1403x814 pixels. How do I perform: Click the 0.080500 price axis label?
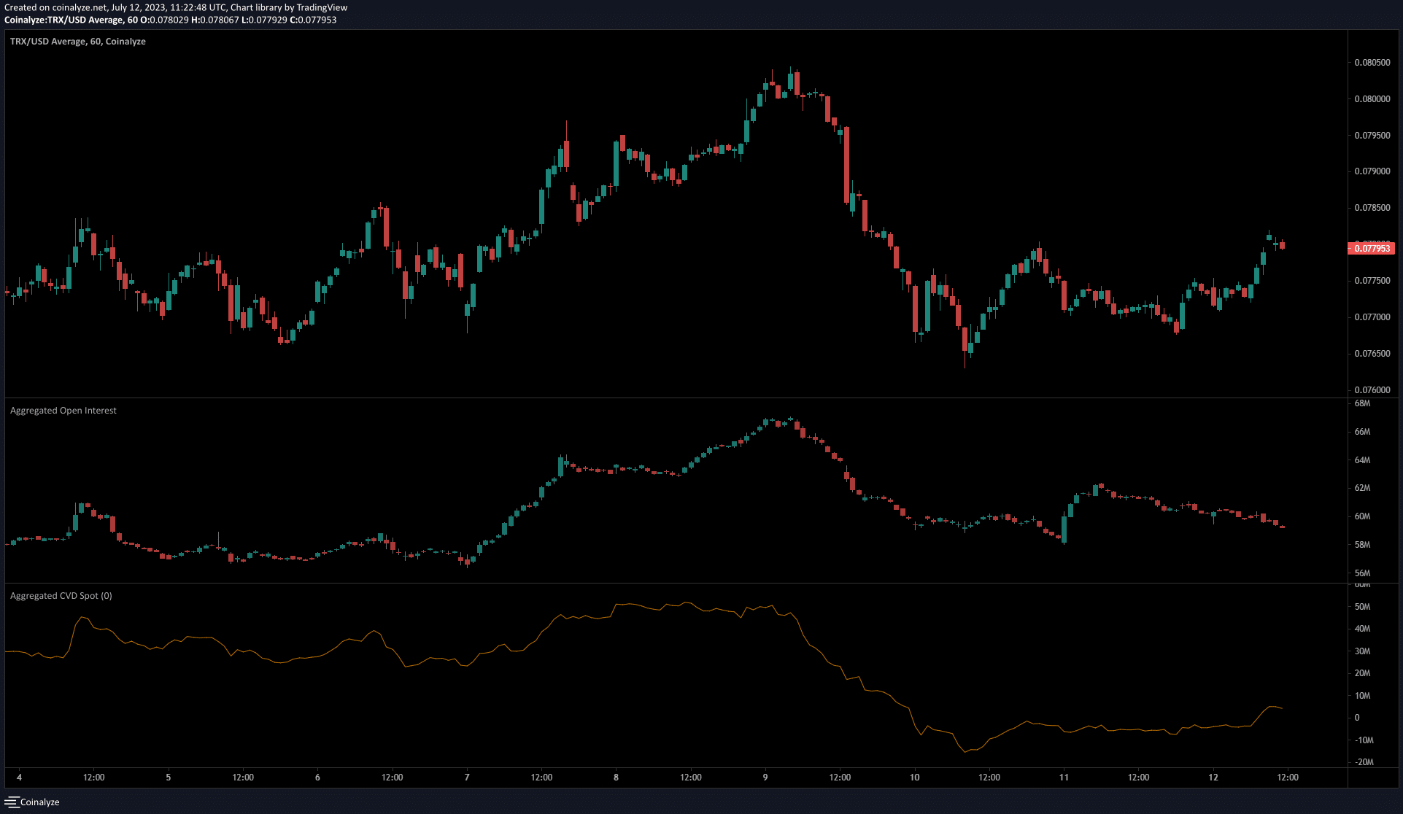(x=1372, y=63)
